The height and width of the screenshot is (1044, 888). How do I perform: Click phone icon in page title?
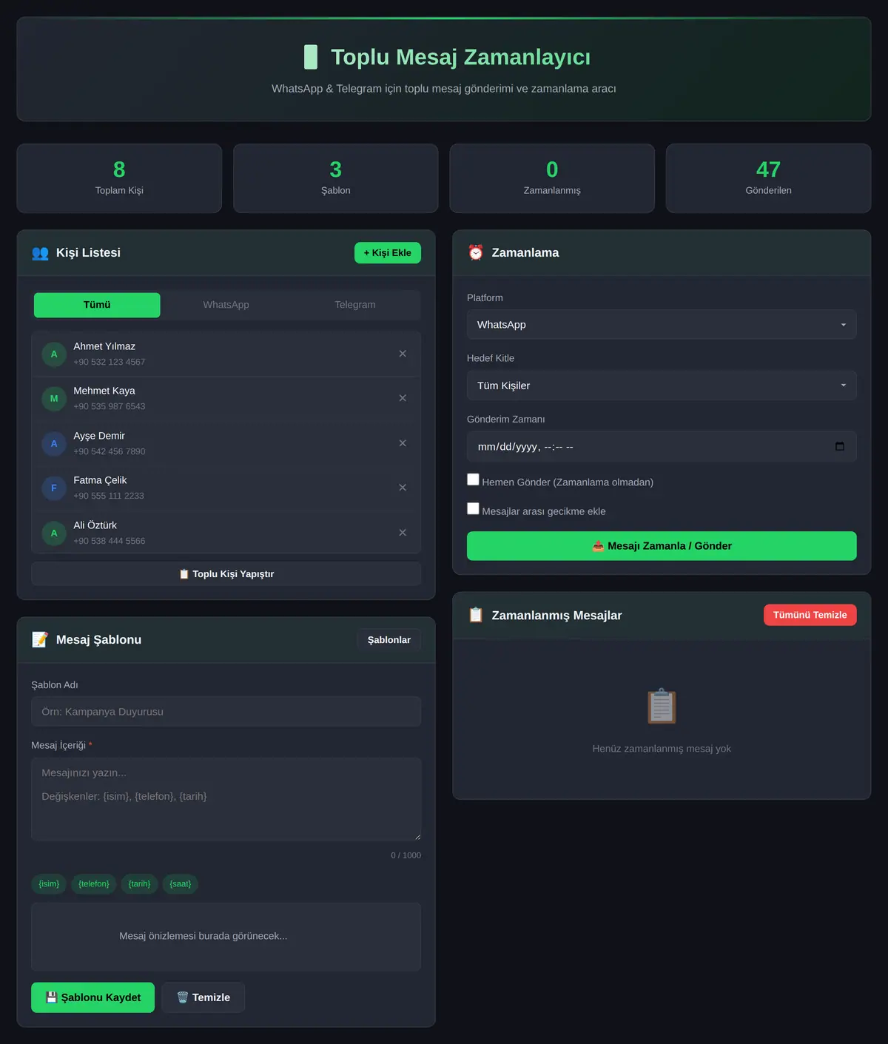pos(311,57)
